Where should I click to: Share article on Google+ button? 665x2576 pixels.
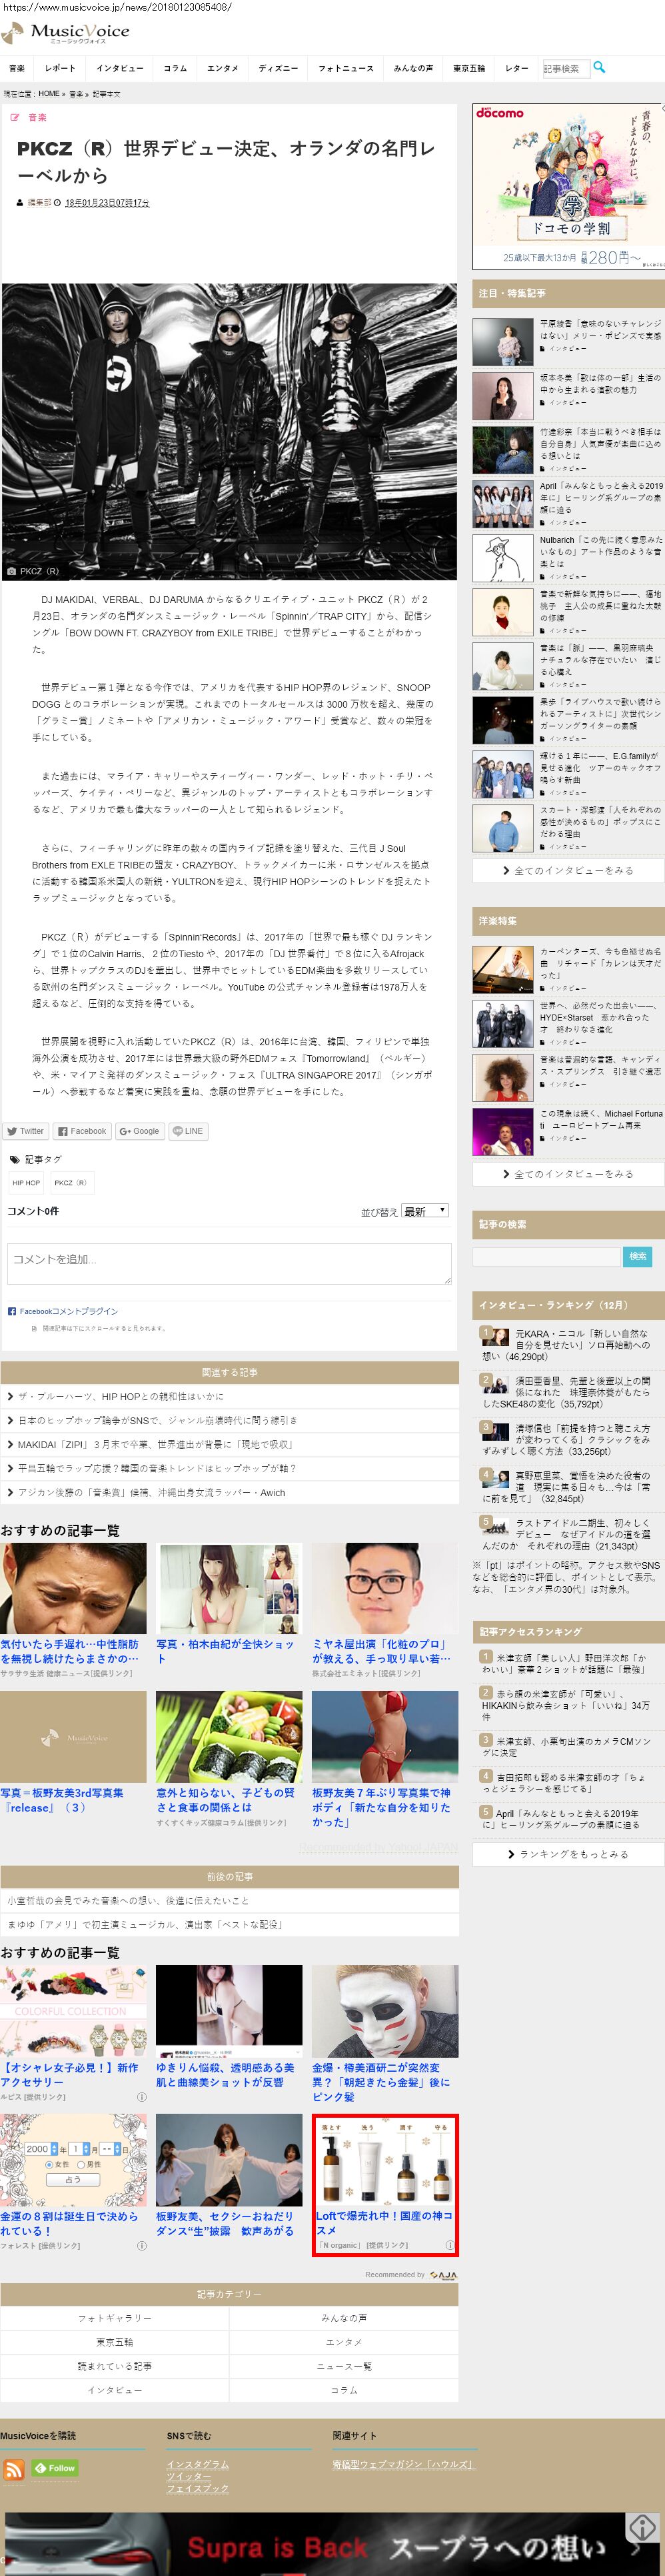[140, 1131]
